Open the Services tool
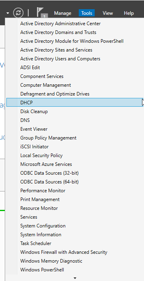 tap(75, 217)
